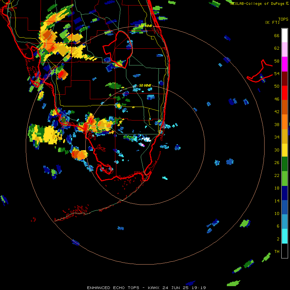The height and width of the screenshot is (290, 290).
Task: Click the yellow 30 K FT legend swatch
Action: 285,150
